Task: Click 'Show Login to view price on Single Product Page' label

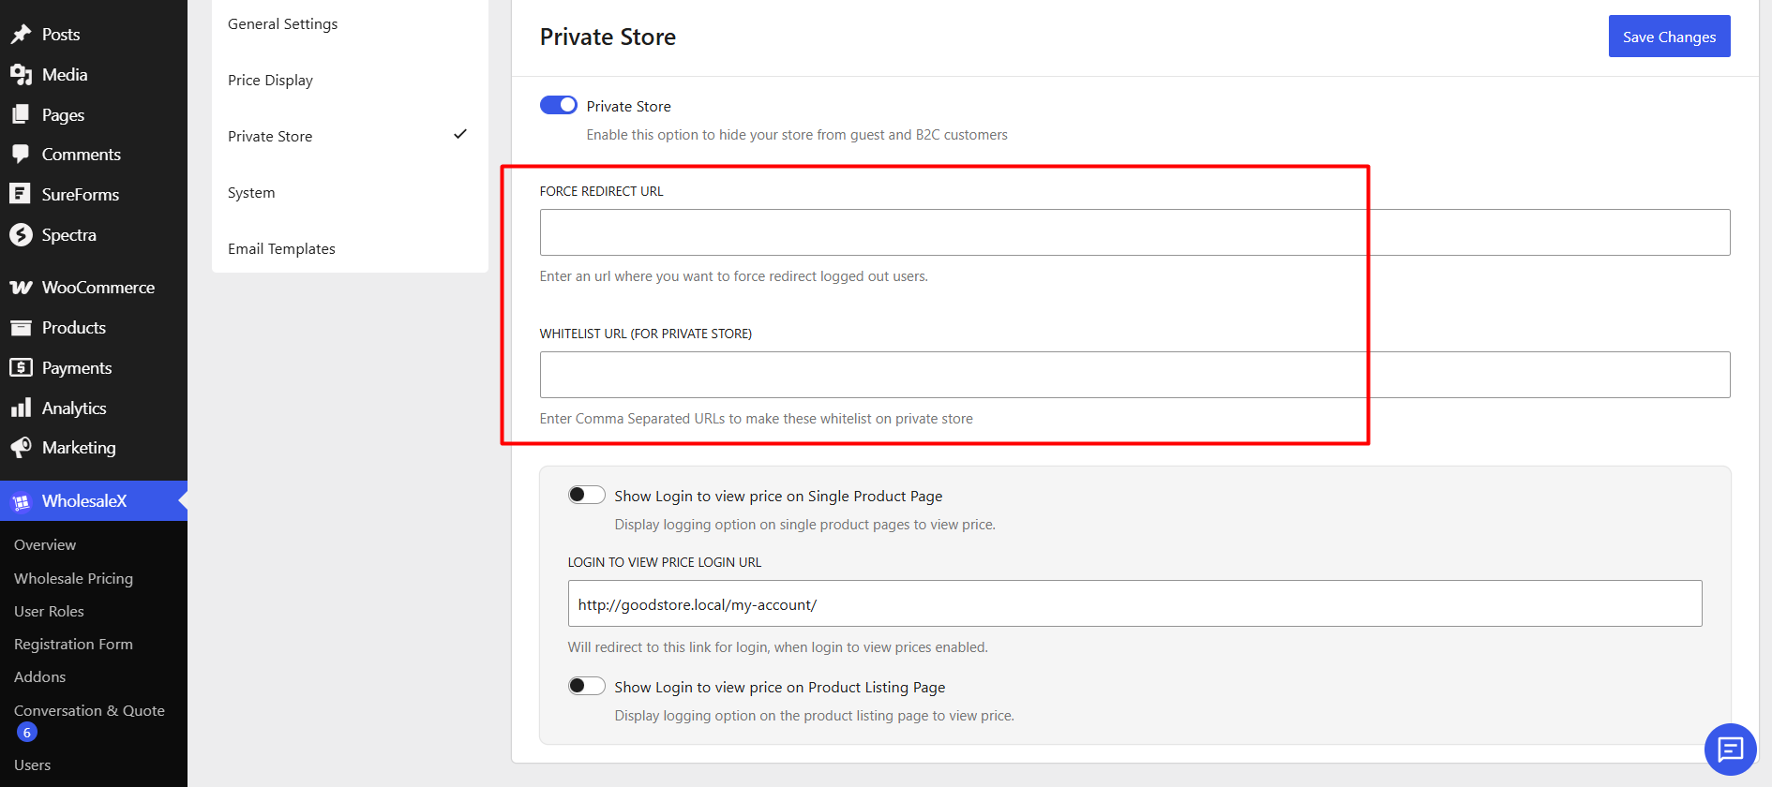Action: (x=778, y=497)
